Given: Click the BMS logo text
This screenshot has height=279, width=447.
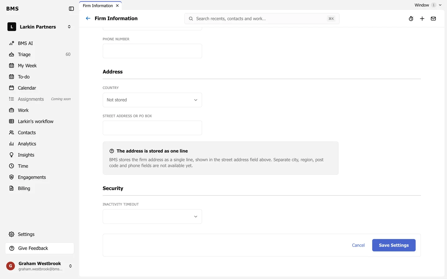Looking at the screenshot, I should point(12,9).
